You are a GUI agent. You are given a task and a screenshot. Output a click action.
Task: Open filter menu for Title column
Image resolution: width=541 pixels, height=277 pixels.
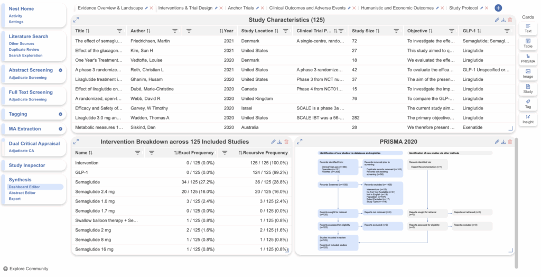tap(119, 31)
